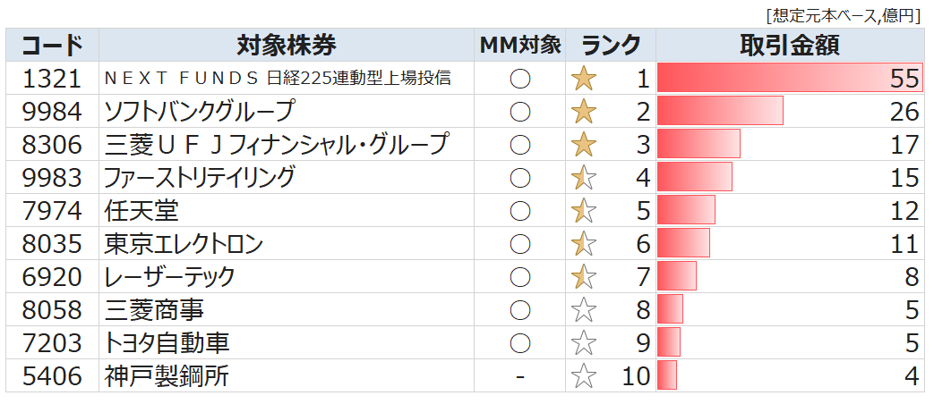
Task: Click the ランク column header
Action: [611, 46]
